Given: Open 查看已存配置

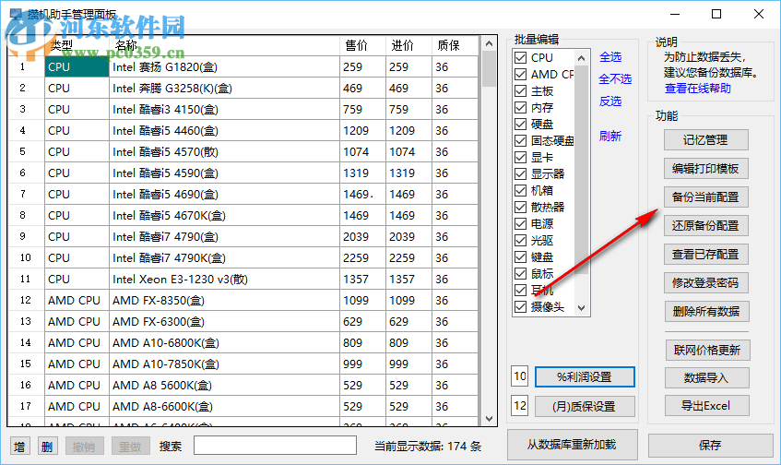Looking at the screenshot, I should coord(705,255).
